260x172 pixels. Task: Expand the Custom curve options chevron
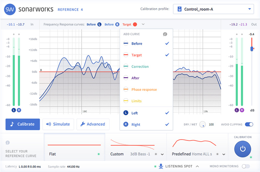(162, 154)
